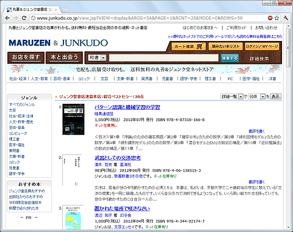Open 新聞で紹介された本 link
Image resolution: width=293 pixels, height=232 pixels.
[x=24, y=208]
